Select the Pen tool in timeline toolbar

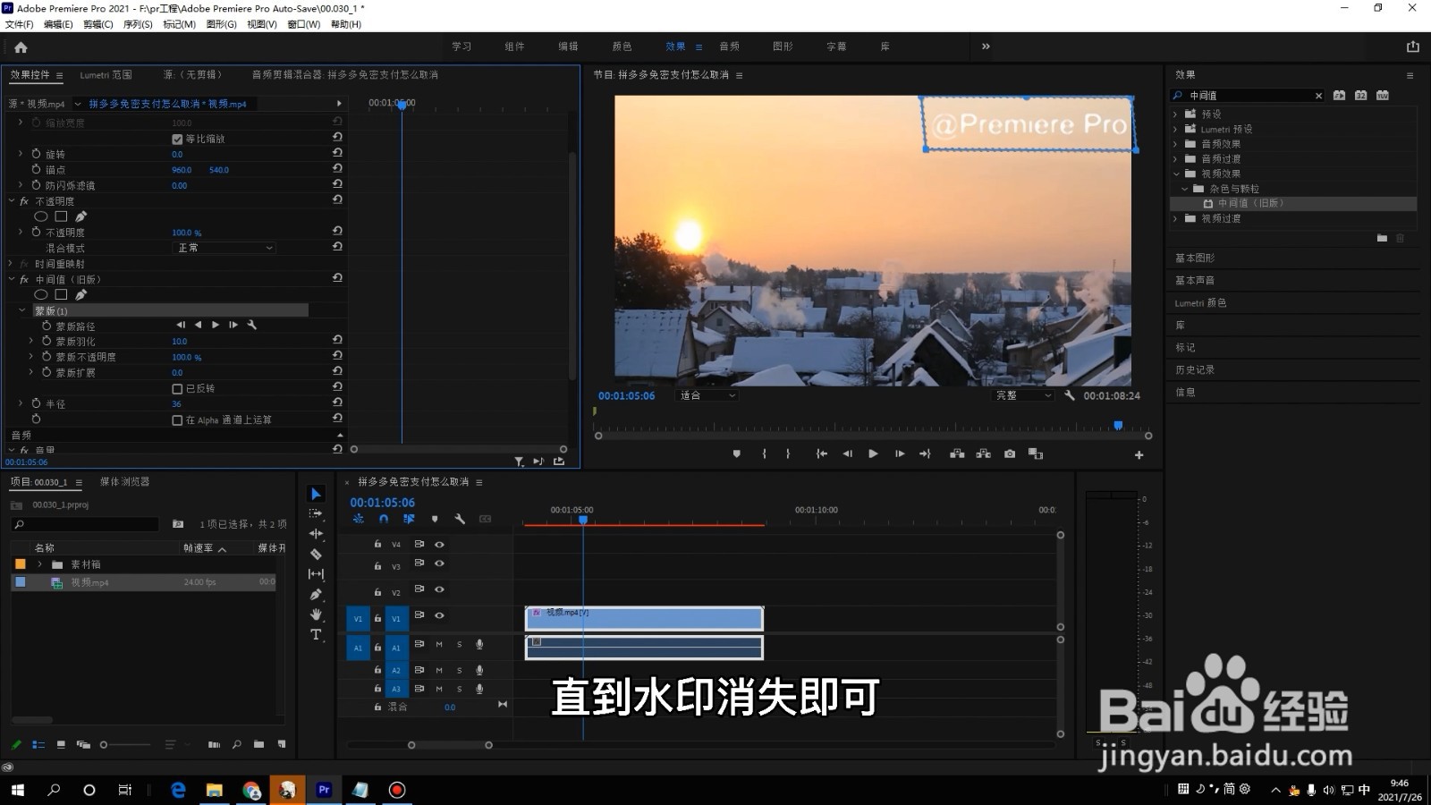[316, 594]
